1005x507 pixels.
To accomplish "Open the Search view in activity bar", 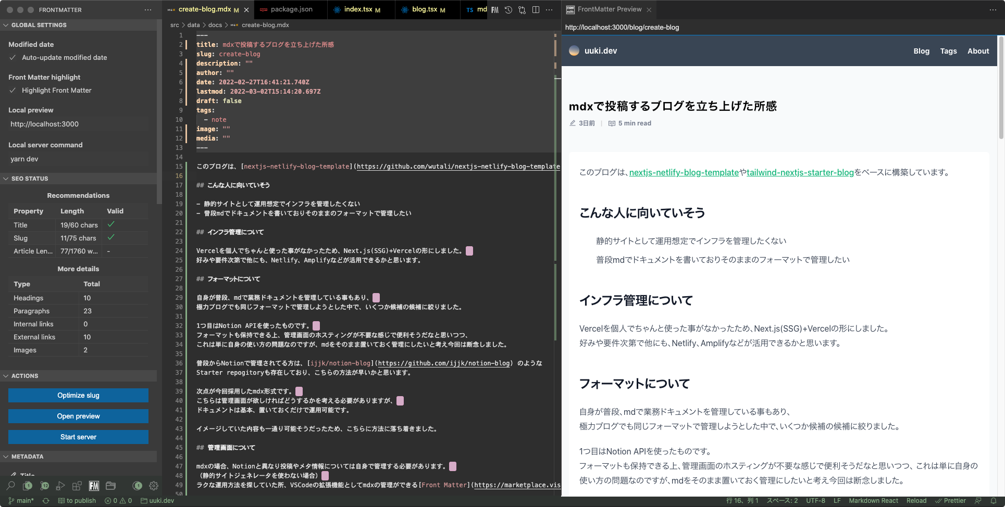I will click(x=10, y=486).
